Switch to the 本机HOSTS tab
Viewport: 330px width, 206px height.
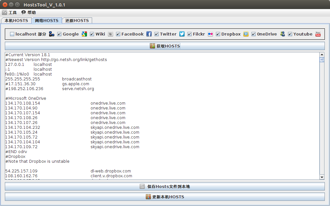pos(16,21)
